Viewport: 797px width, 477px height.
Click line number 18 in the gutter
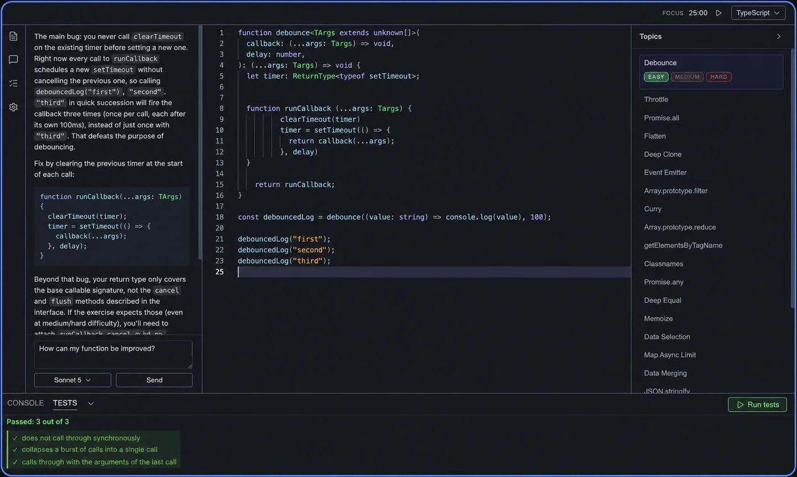pos(219,217)
